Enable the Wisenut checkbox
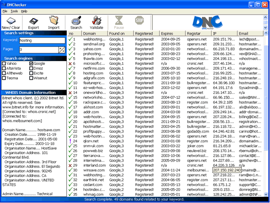270x203 pixels. pos(31,78)
